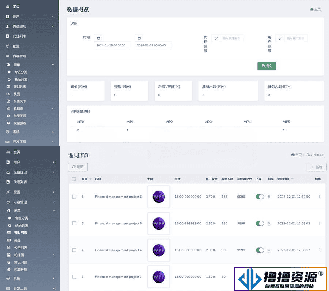Click pencil icon beside 用户账号 input
The image size is (329, 291).
[x=280, y=38]
